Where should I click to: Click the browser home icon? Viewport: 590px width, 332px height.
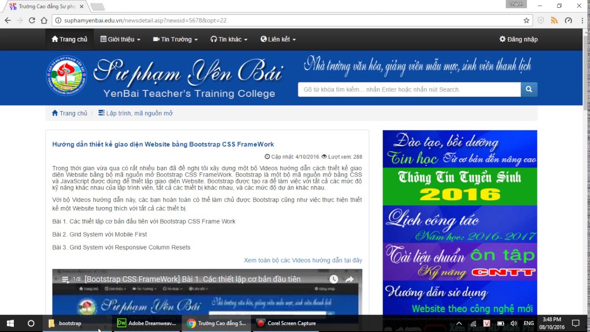pos(44,20)
